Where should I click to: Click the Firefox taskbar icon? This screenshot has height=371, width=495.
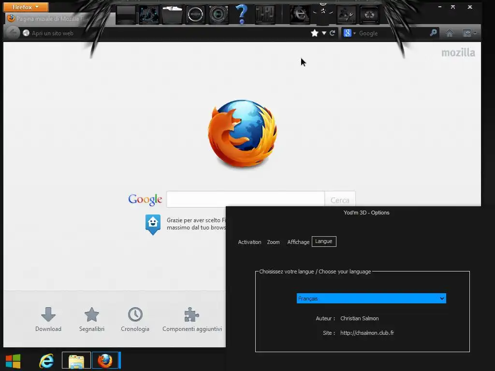(105, 360)
